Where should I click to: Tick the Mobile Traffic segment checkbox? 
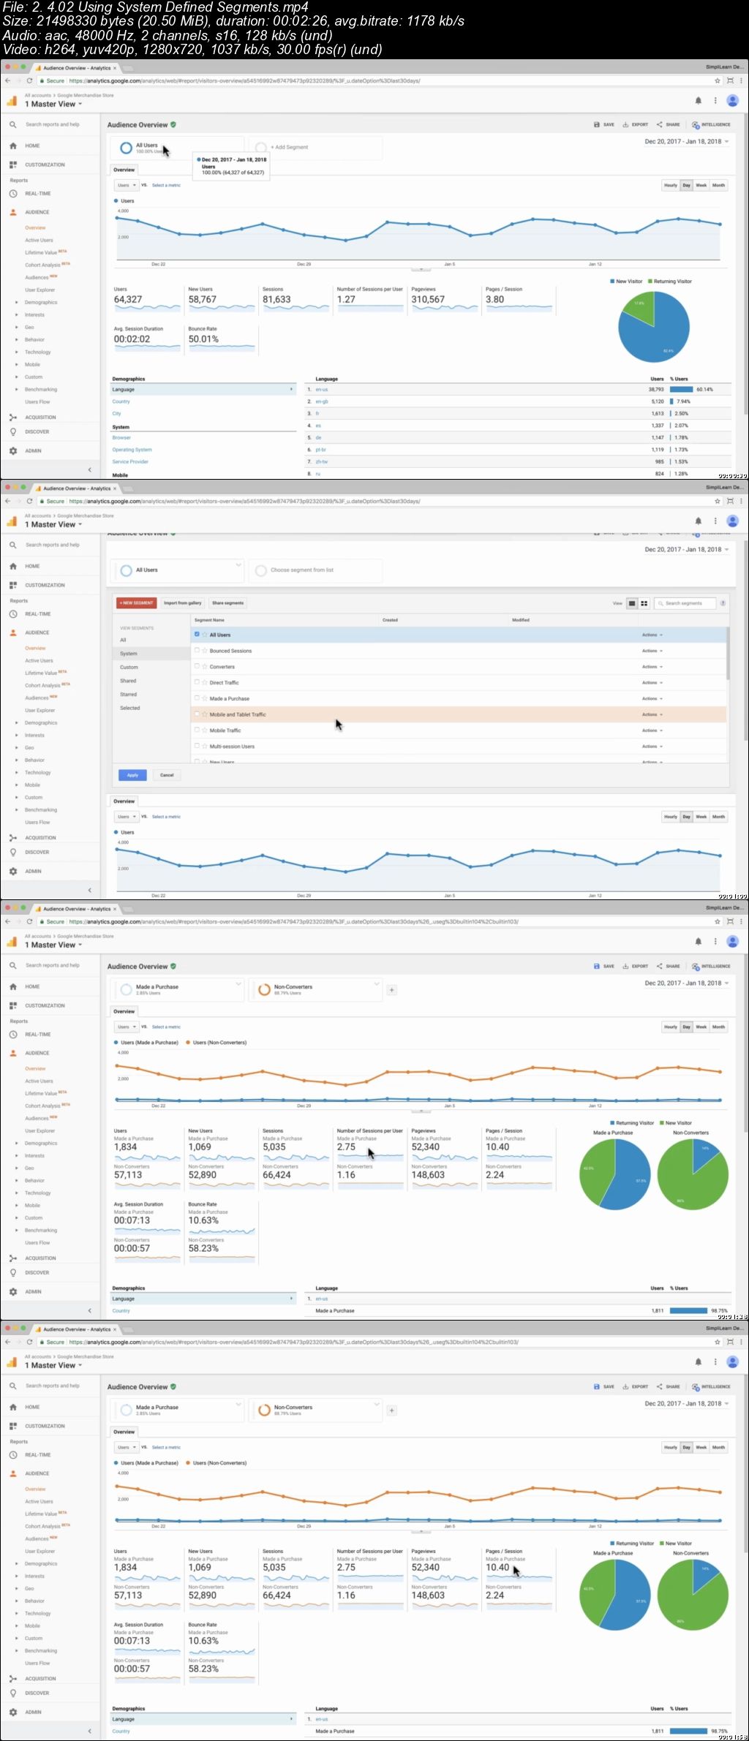(x=197, y=730)
